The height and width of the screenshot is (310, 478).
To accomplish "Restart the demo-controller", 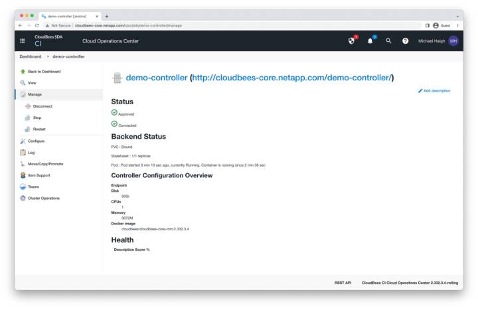I will click(39, 129).
